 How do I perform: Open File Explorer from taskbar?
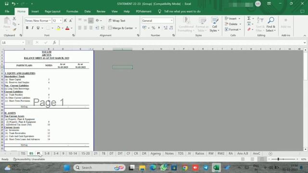[x=142, y=168]
